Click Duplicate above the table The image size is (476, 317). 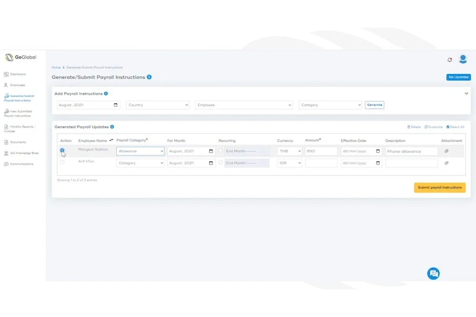[x=434, y=127]
